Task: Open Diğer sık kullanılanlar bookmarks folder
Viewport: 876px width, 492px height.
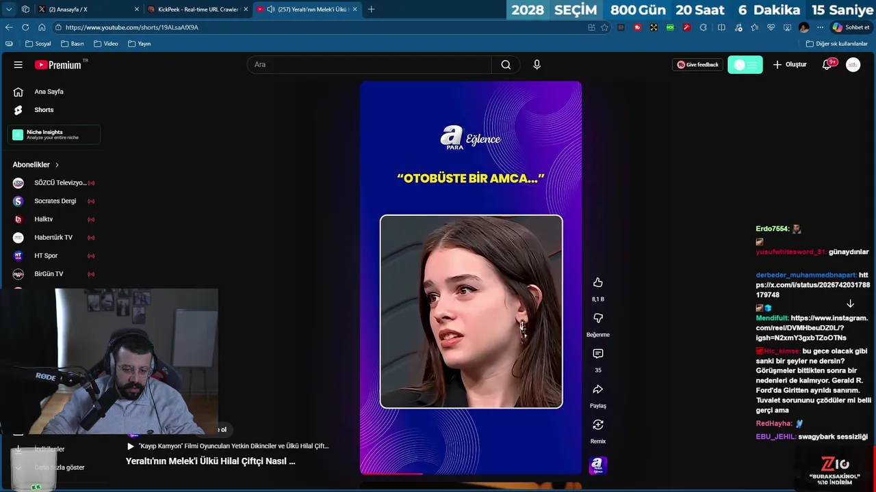Action: 836,44
